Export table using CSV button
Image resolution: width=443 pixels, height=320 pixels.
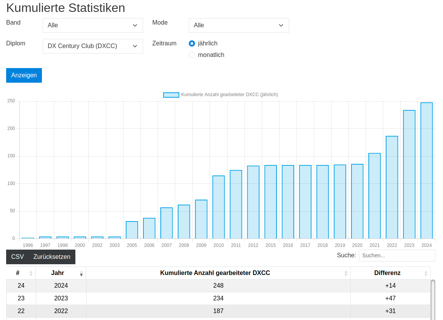point(17,257)
